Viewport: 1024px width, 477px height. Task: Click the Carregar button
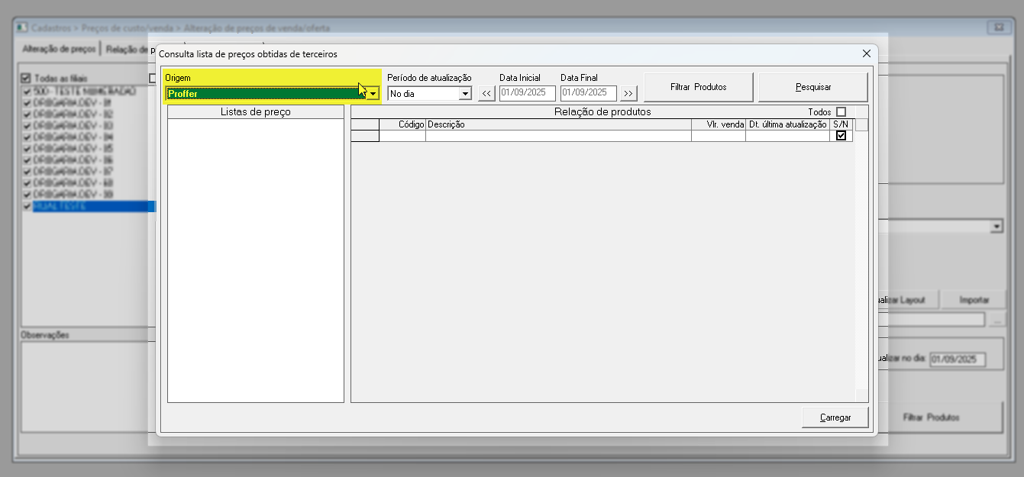[x=835, y=417]
